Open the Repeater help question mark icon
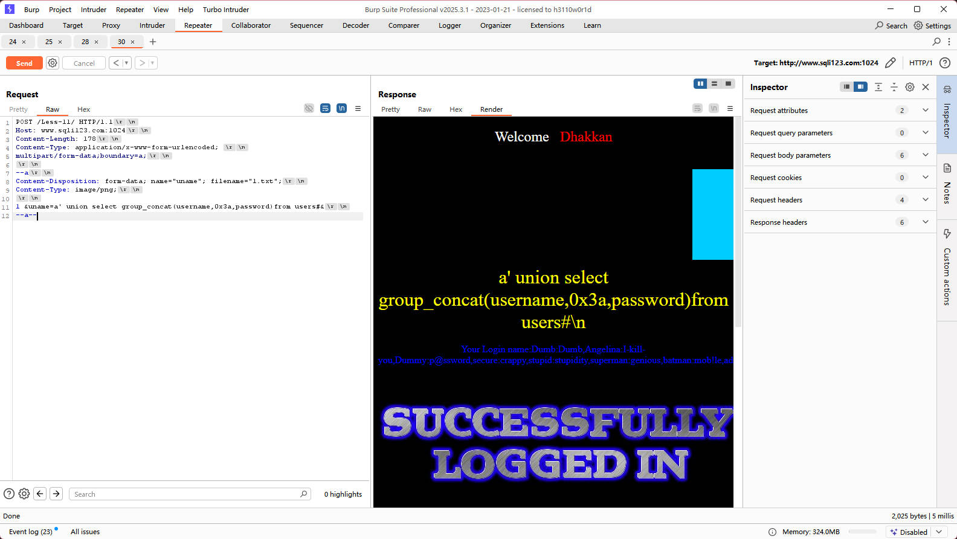 945,63
